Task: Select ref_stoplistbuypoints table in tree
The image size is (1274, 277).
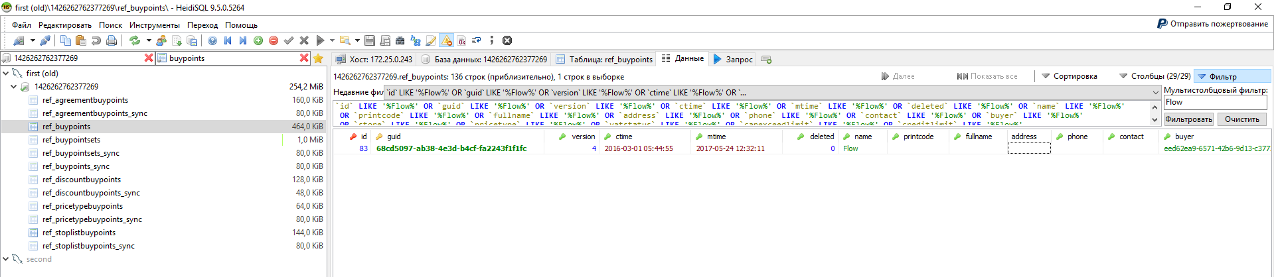Action: [78, 233]
